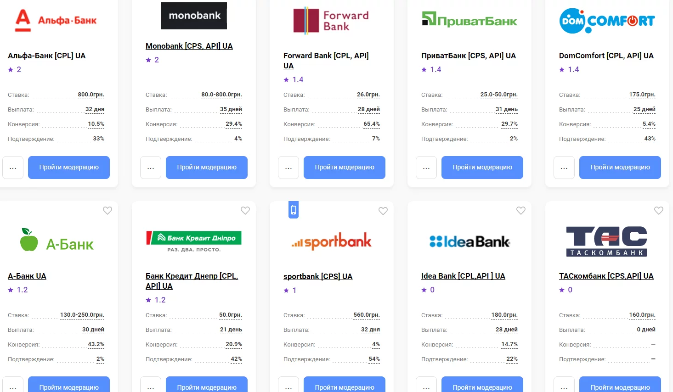673x392 pixels.
Task: Add sportbank offer to favorites via heart
Action: pos(383,211)
